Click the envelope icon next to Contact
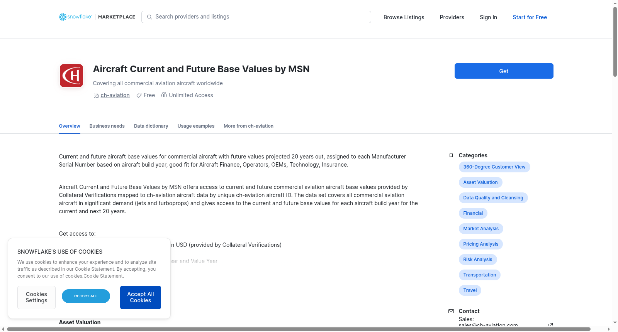Image resolution: width=618 pixels, height=332 pixels. 451,311
